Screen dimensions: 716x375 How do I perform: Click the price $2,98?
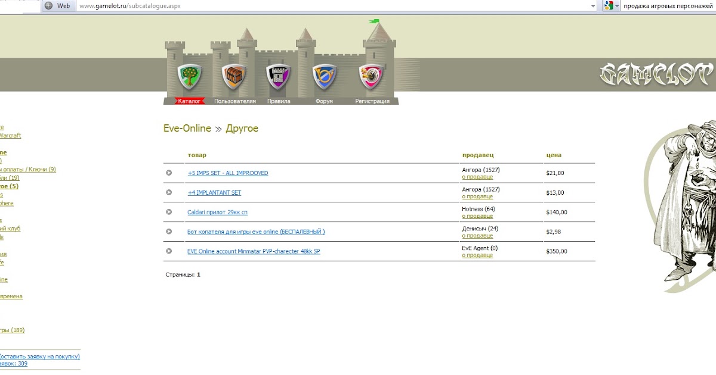pos(554,232)
